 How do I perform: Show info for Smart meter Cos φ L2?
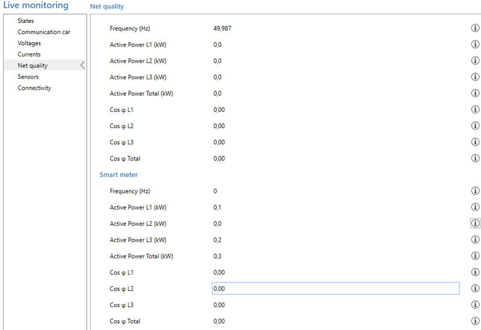[475, 289]
